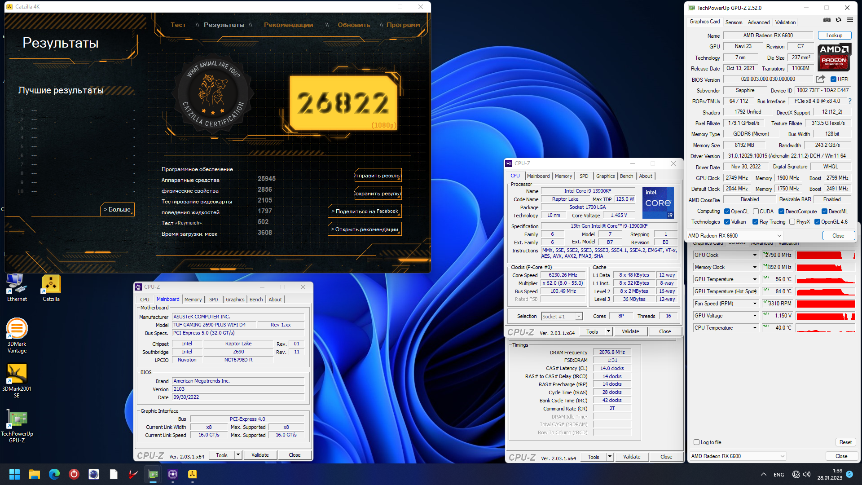Open the 3DMark2001 SE desktop icon

(17, 381)
